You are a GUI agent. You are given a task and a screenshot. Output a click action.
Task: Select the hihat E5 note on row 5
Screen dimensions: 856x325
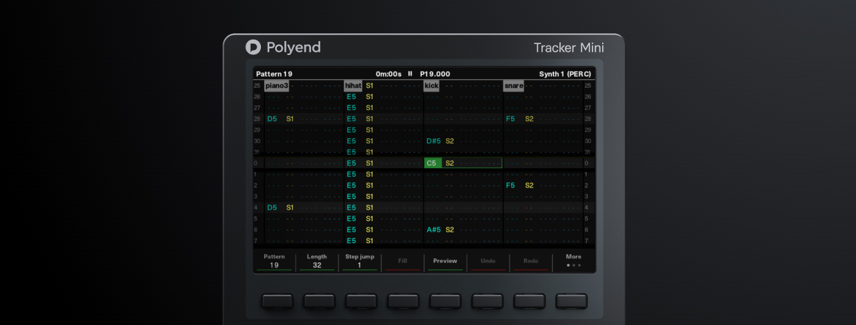pos(351,219)
